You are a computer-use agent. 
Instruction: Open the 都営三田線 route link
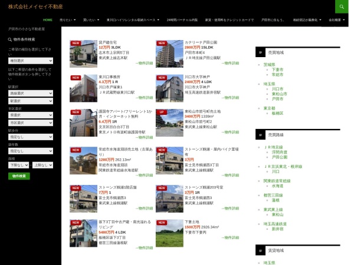pos(273,196)
